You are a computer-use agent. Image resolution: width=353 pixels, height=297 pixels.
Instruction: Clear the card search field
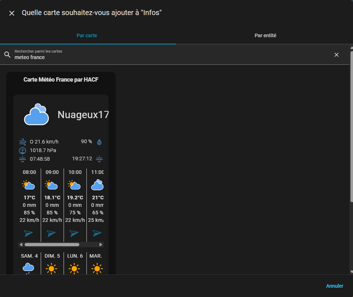(x=336, y=55)
